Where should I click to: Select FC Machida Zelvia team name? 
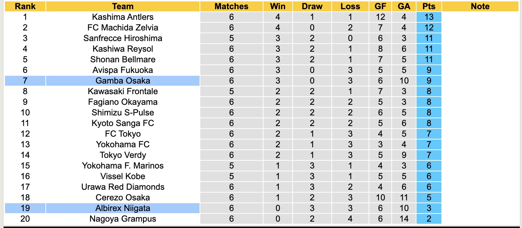point(123,28)
